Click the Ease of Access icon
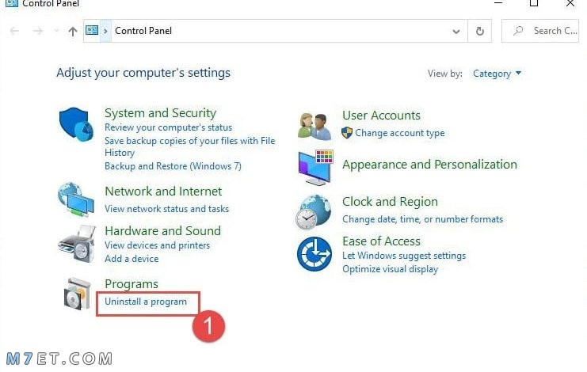587x372 pixels. (x=314, y=254)
